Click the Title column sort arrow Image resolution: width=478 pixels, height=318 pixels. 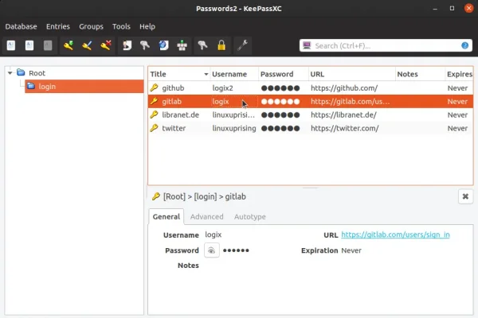(206, 74)
